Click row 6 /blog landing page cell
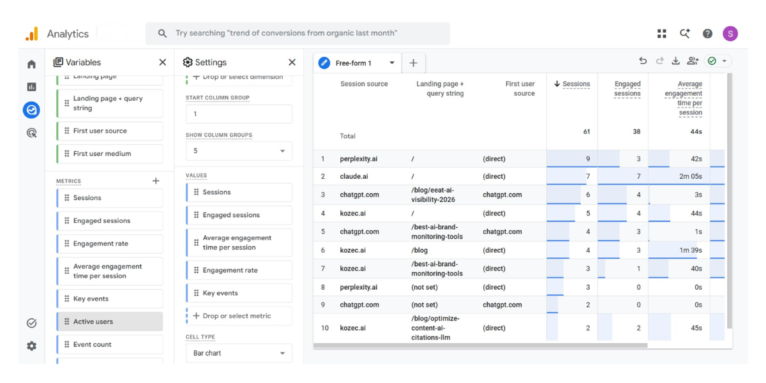Image resolution: width=766 pixels, height=383 pixels. (x=420, y=250)
